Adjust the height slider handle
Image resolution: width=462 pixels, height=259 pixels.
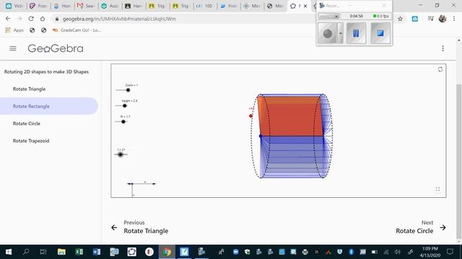point(125,106)
